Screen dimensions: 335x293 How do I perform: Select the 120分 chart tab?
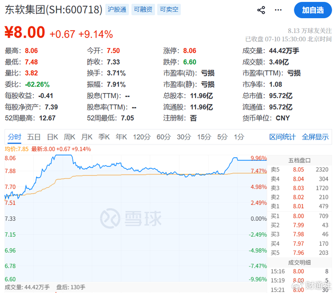(142, 137)
